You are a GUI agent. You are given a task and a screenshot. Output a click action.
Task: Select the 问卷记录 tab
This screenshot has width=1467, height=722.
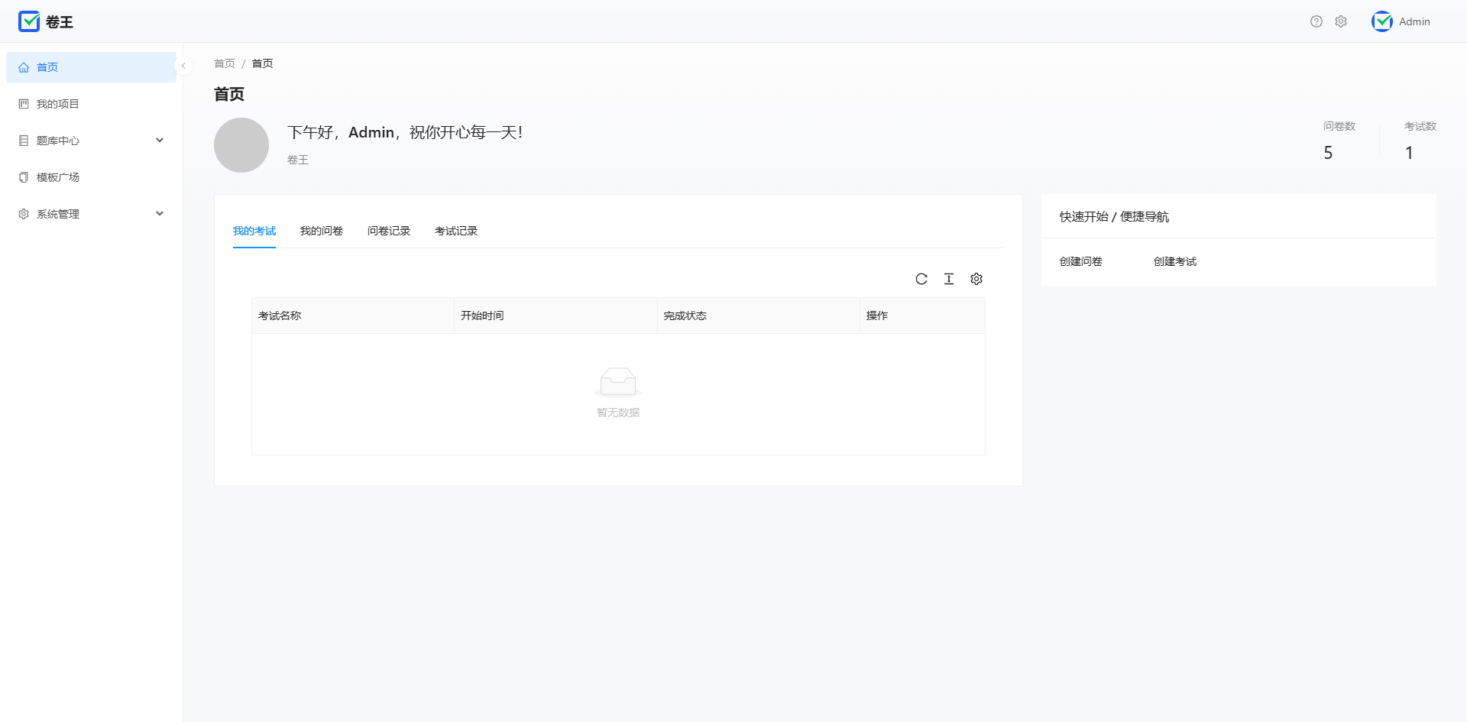click(x=388, y=231)
